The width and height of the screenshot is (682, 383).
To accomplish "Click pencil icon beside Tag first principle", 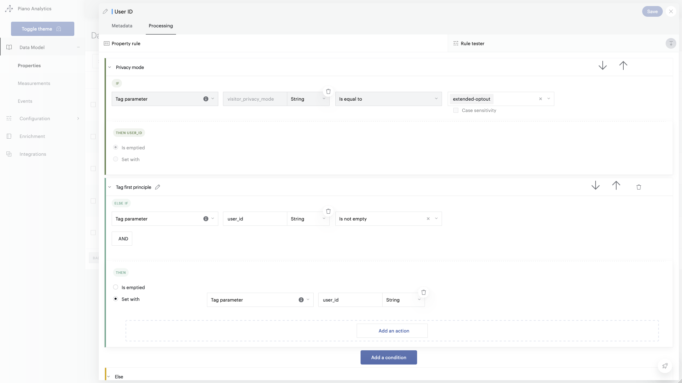I will coord(158,187).
